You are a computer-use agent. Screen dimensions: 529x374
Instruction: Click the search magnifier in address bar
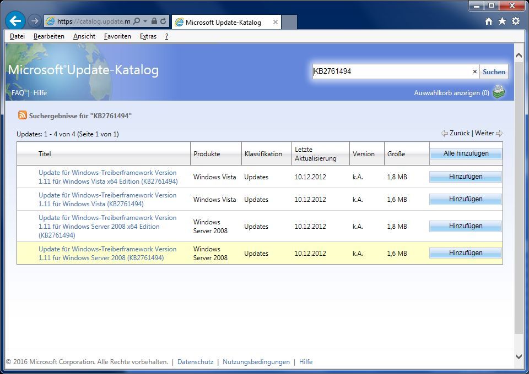(x=136, y=21)
